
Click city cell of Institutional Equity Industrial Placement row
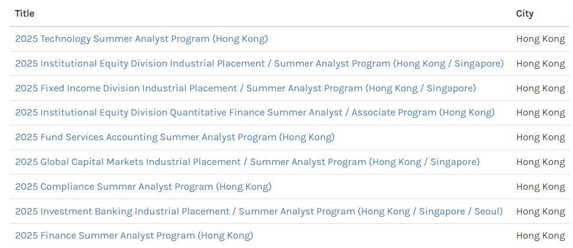point(541,64)
